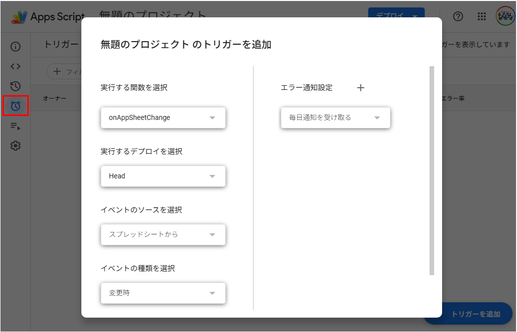Click the Google account profile avatar

[504, 16]
